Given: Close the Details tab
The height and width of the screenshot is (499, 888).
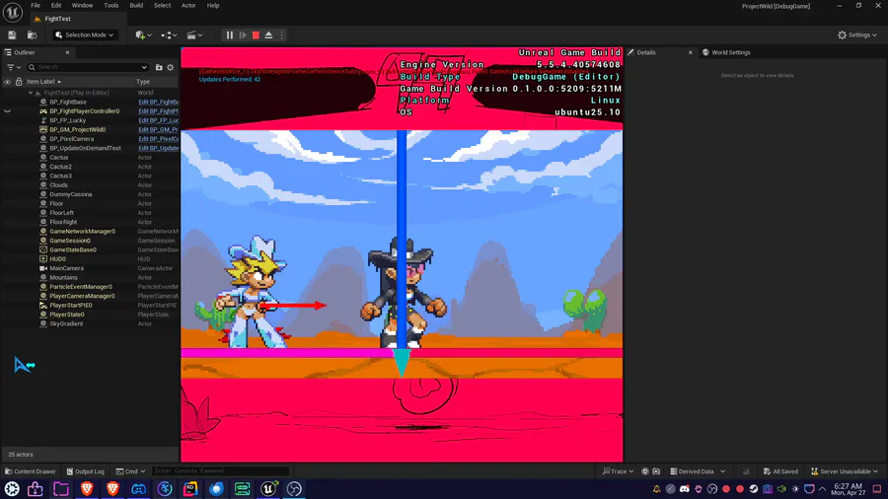Looking at the screenshot, I should 690,52.
